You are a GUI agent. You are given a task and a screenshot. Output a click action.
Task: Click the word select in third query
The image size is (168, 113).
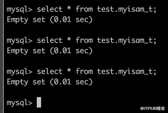tap(50, 71)
